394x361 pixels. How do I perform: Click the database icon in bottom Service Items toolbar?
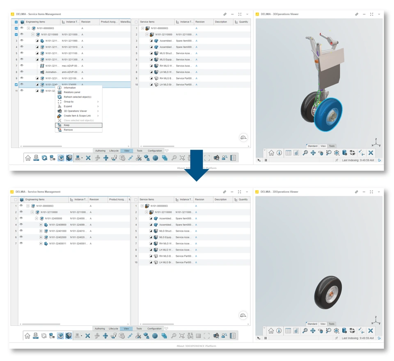click(x=35, y=336)
